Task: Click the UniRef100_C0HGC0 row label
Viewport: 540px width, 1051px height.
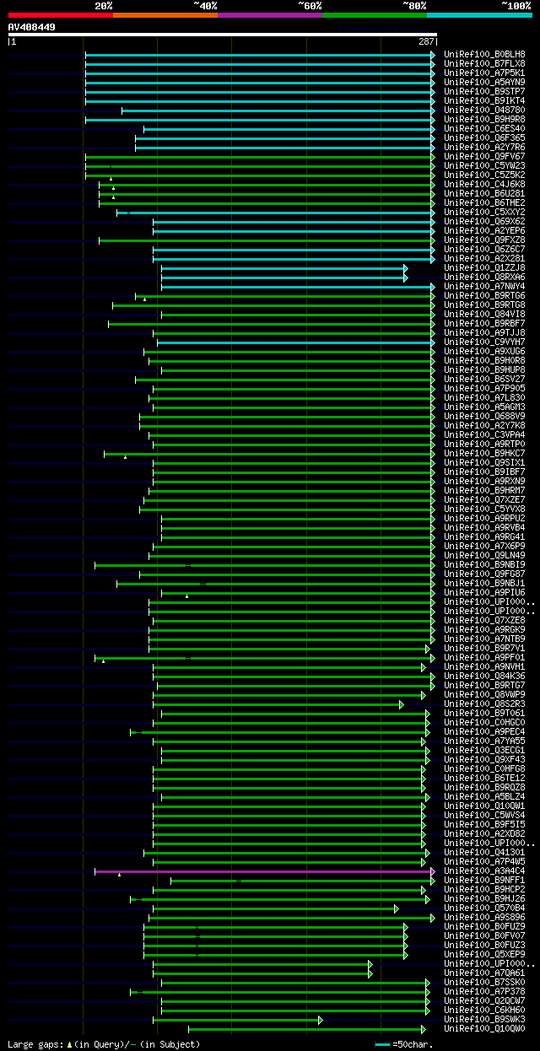Action: coord(484,722)
